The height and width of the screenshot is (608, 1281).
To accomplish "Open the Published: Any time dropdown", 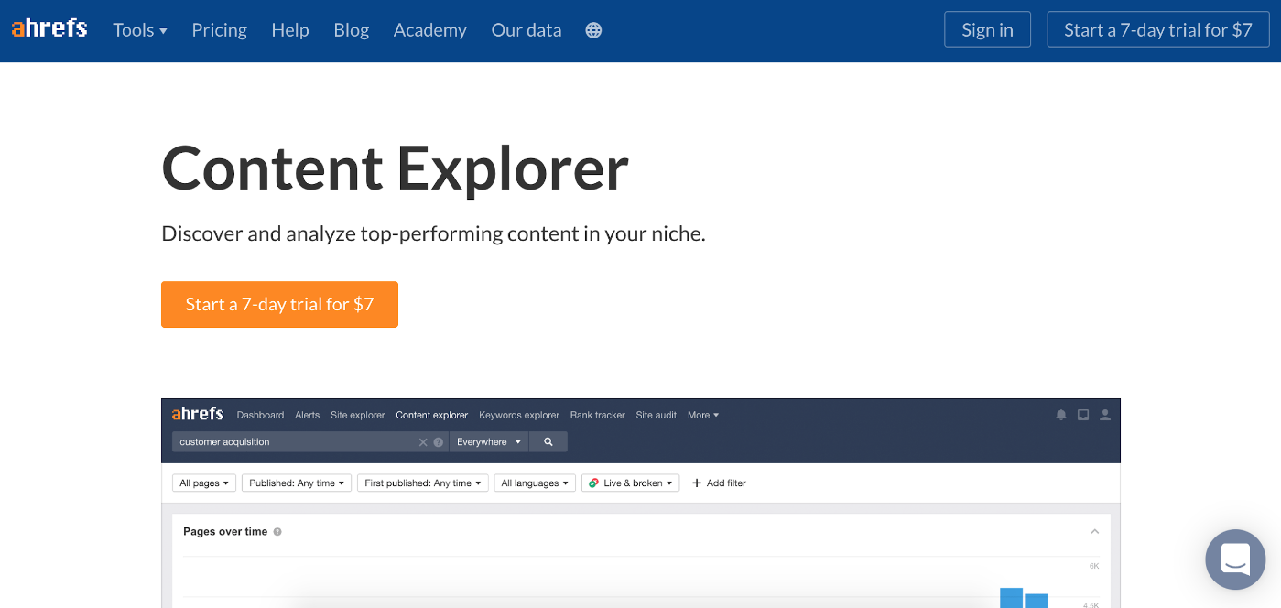I will coord(297,483).
